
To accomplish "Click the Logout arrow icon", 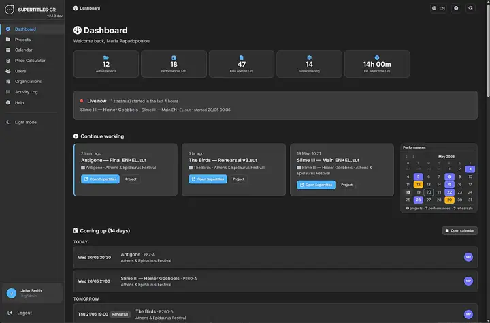I will click(x=10, y=313).
